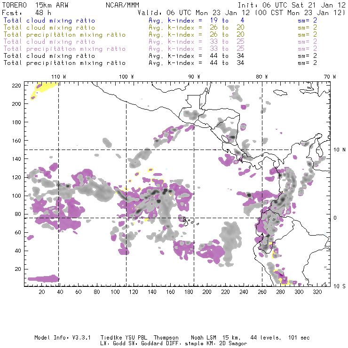Click the '200' y-axis tick label
The image size is (348, 348).
coord(16,104)
